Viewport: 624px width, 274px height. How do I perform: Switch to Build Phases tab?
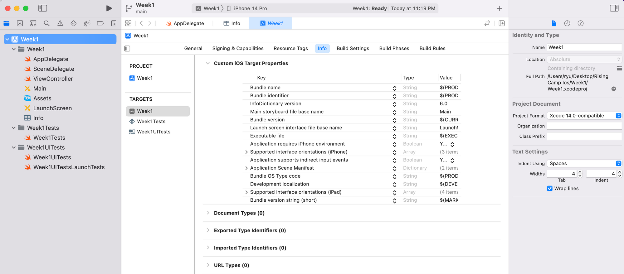coord(394,48)
